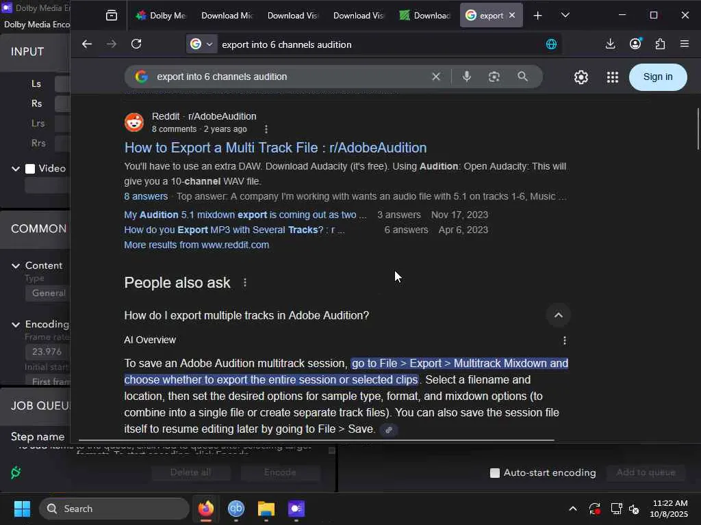The height and width of the screenshot is (525, 701).
Task: Open more options for Reddit result
Action: pyautogui.click(x=266, y=129)
